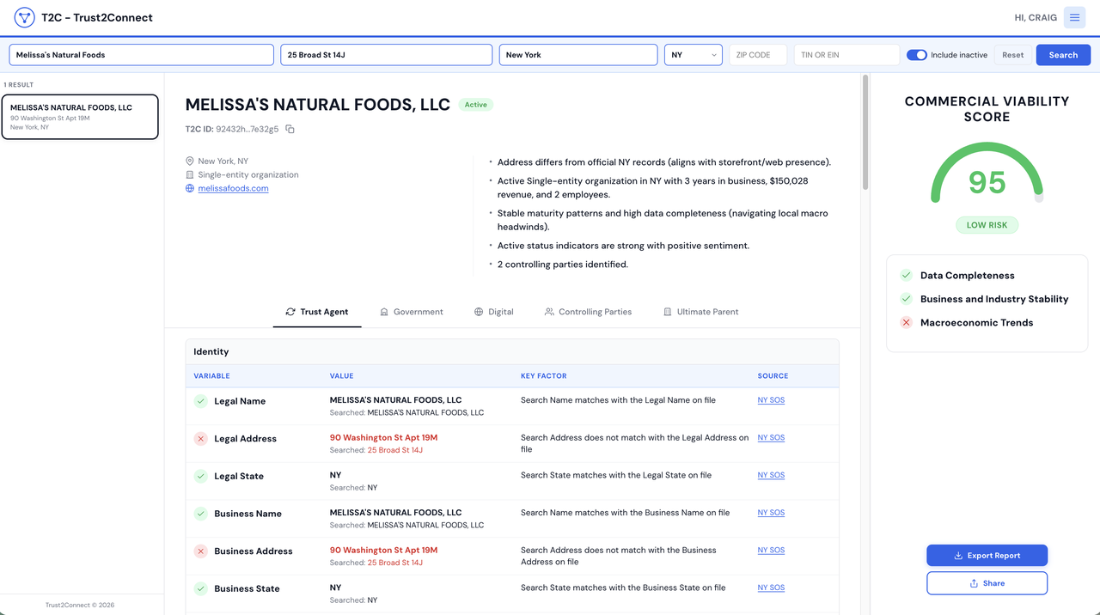The image size is (1100, 615).
Task: Click the business name search field
Action: point(141,55)
